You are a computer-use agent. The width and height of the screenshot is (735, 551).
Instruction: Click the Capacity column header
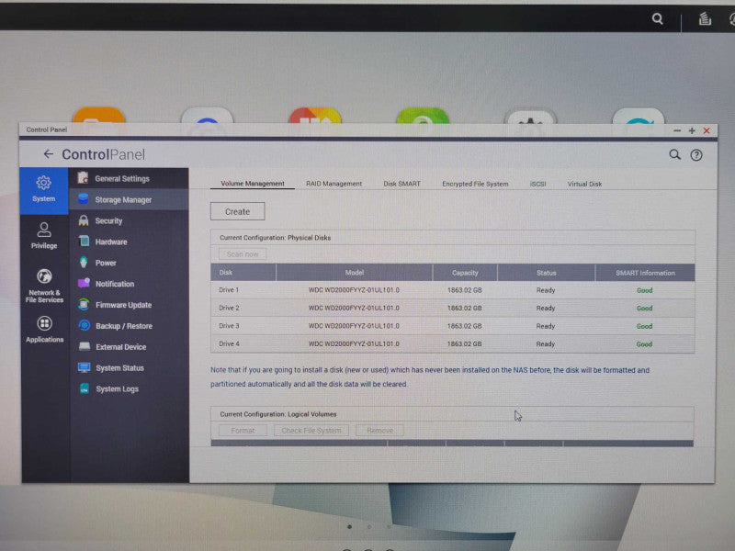point(465,272)
